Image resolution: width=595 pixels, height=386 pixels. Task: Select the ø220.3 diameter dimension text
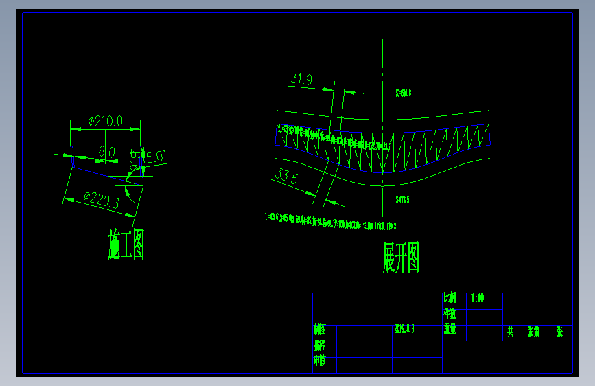(102, 201)
